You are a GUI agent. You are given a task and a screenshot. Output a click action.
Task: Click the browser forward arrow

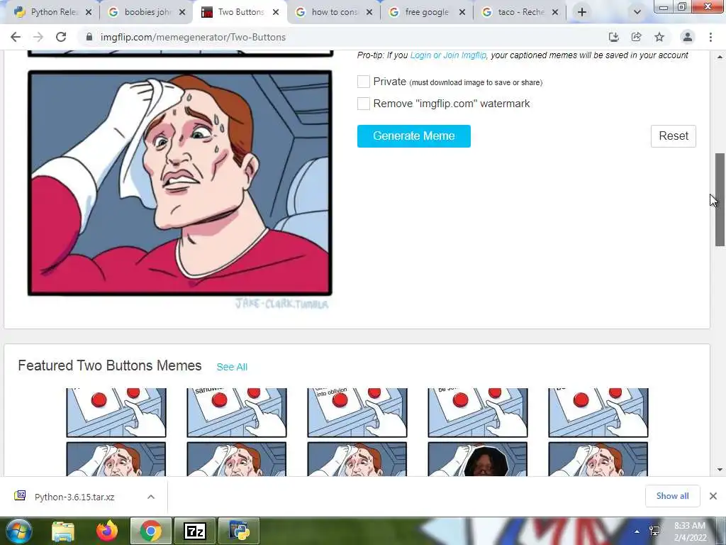[38, 37]
